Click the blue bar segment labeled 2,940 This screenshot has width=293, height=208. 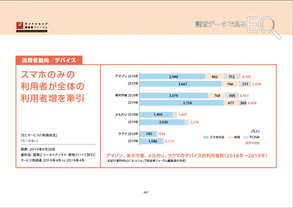172,76
